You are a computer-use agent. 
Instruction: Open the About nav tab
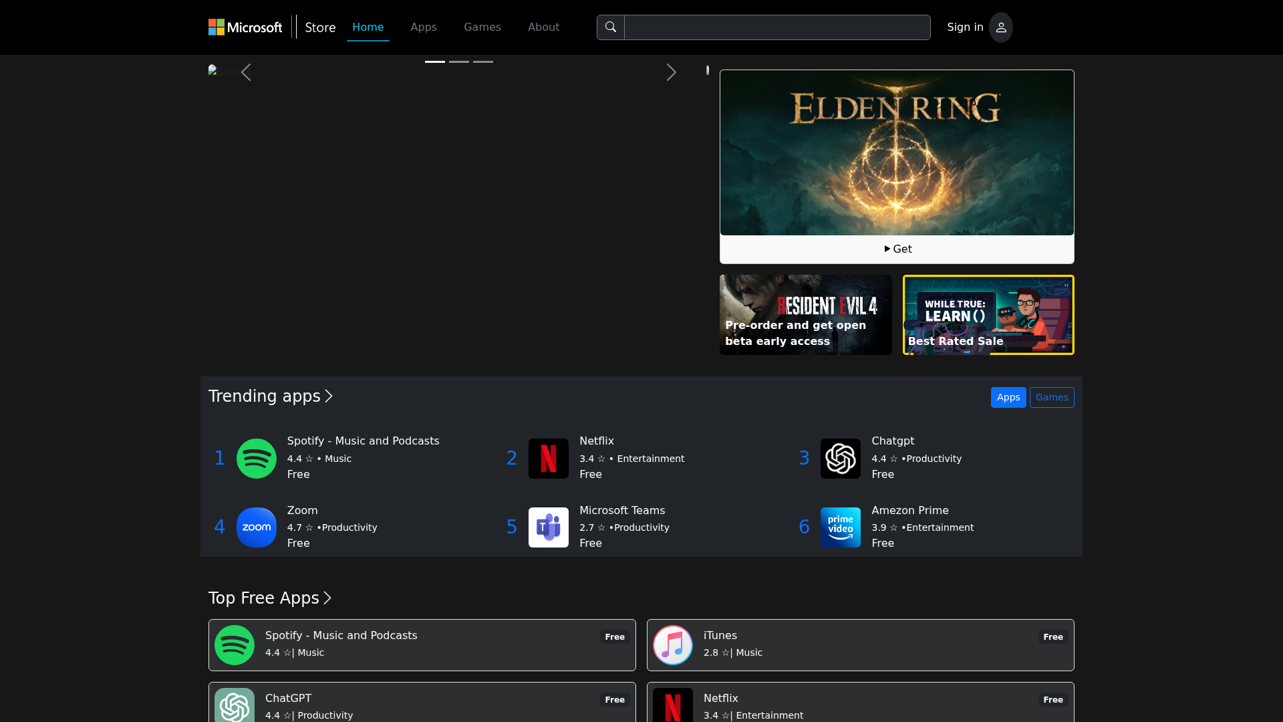(x=544, y=27)
